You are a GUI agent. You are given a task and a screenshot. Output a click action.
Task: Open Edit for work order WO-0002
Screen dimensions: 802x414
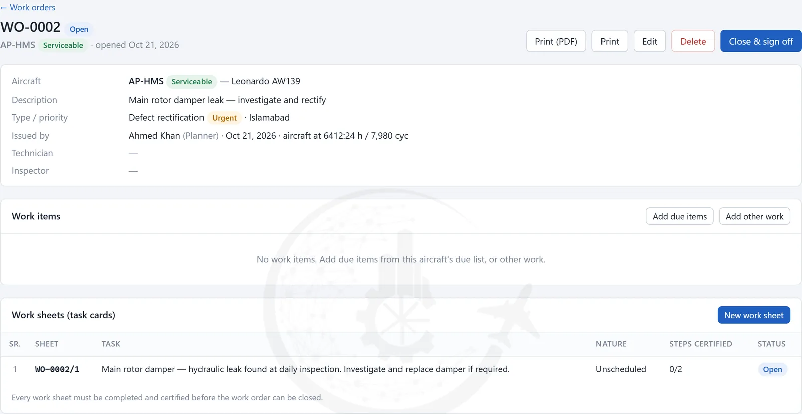point(649,41)
